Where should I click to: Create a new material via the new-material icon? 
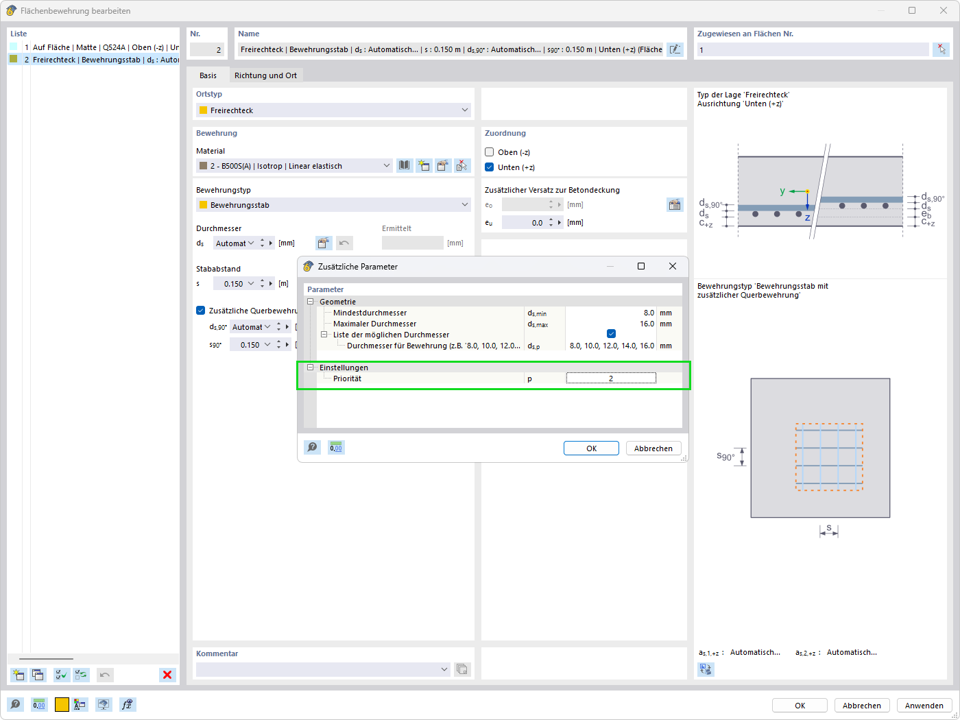pos(424,165)
